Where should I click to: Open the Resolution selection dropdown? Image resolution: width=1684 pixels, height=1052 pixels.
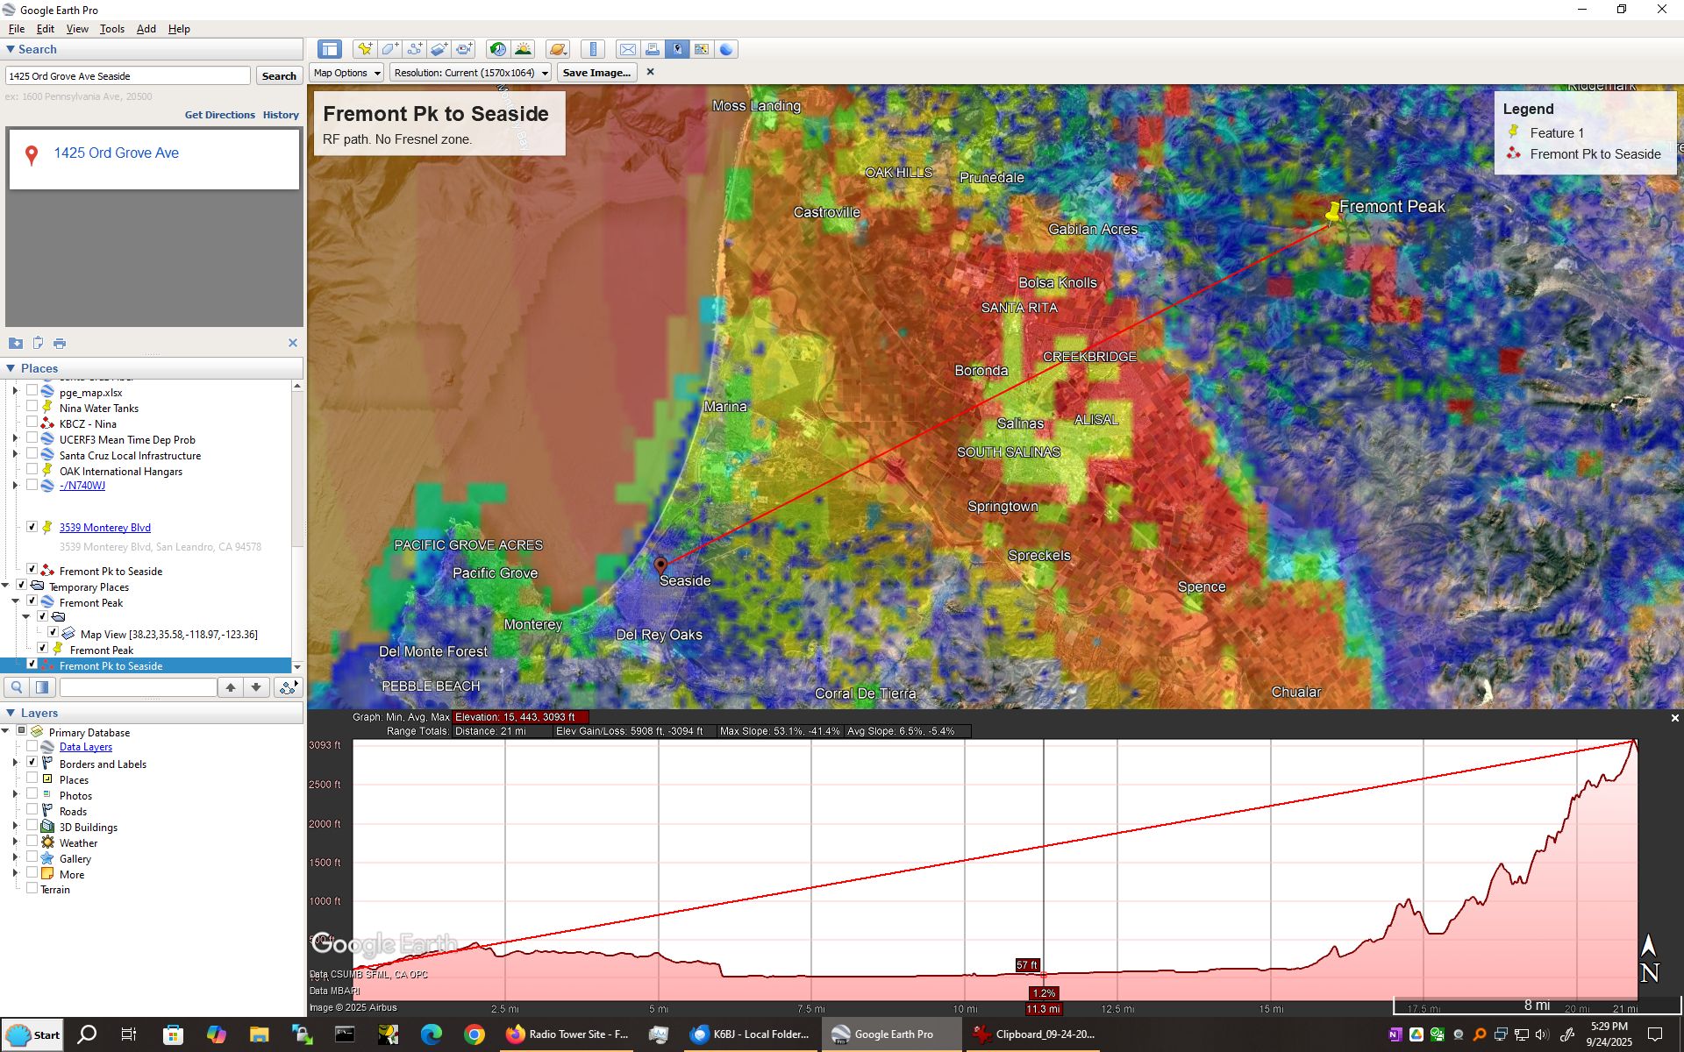click(x=471, y=73)
